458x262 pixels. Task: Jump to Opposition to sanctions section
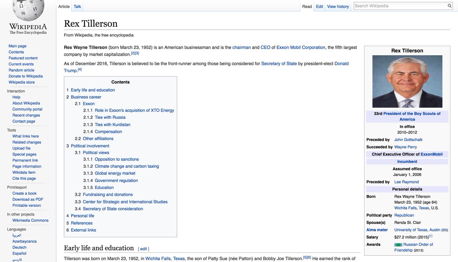pyautogui.click(x=117, y=160)
